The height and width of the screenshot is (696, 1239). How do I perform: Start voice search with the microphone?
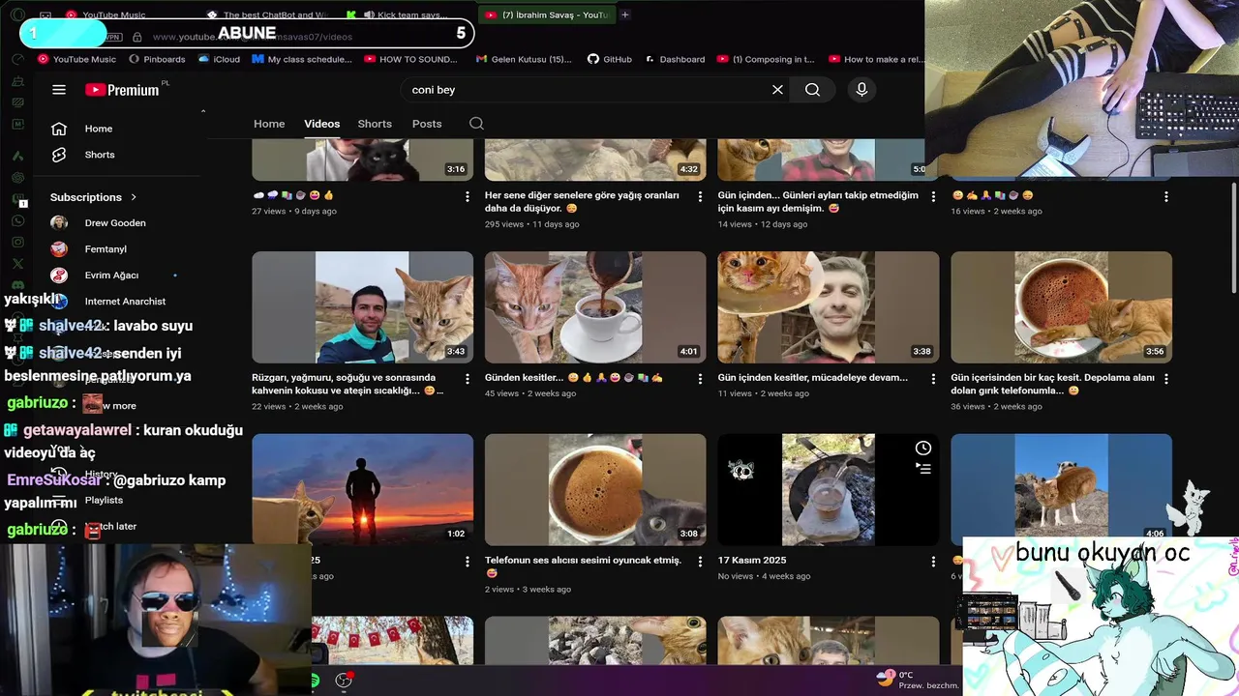click(x=861, y=90)
